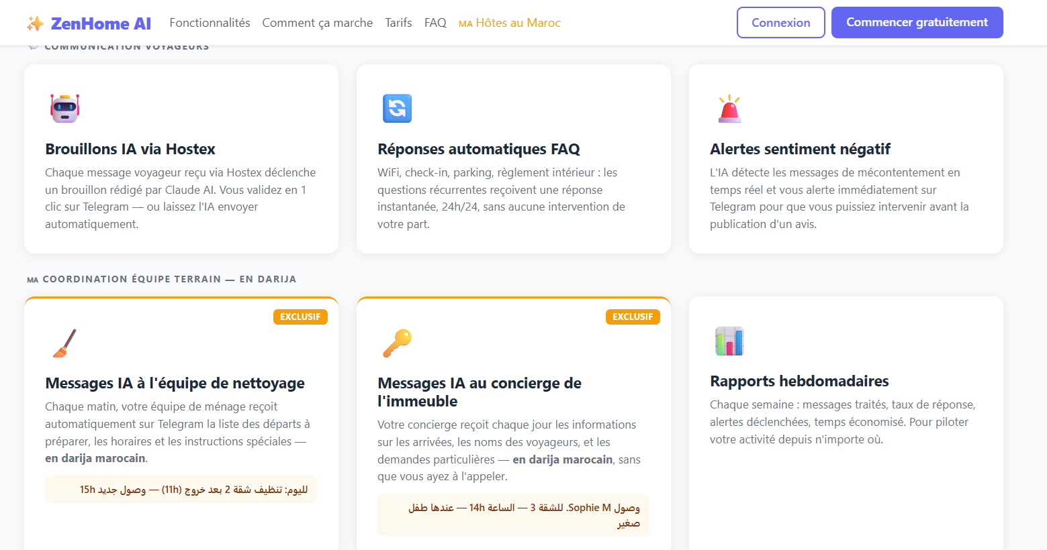
Task: Open the FAQ section from the navbar
Action: (x=435, y=22)
